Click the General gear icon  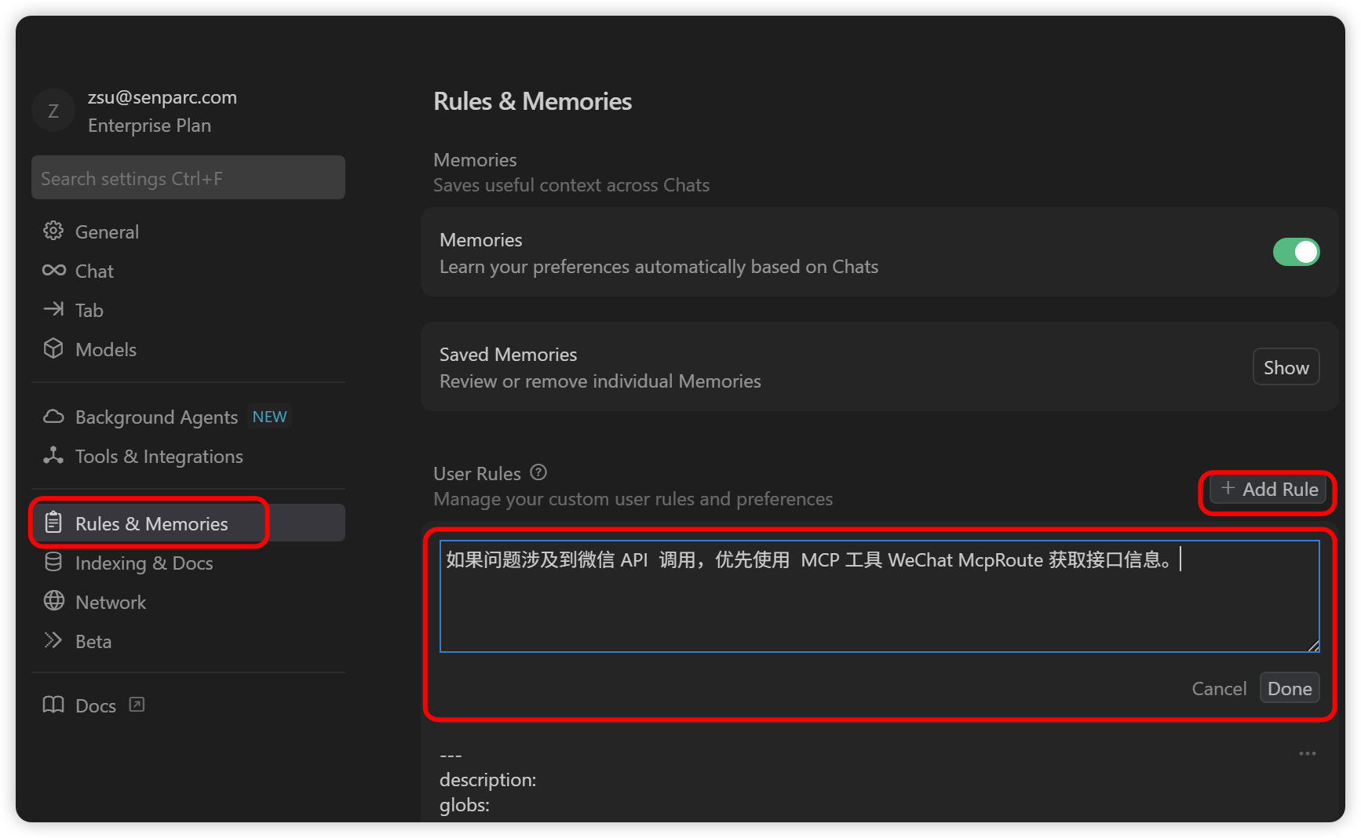(x=53, y=231)
